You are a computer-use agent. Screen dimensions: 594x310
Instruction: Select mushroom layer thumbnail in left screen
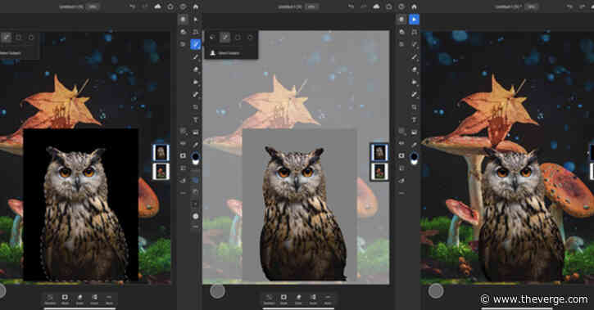[161, 171]
